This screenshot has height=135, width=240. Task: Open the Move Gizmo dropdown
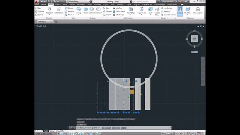(x=198, y=11)
